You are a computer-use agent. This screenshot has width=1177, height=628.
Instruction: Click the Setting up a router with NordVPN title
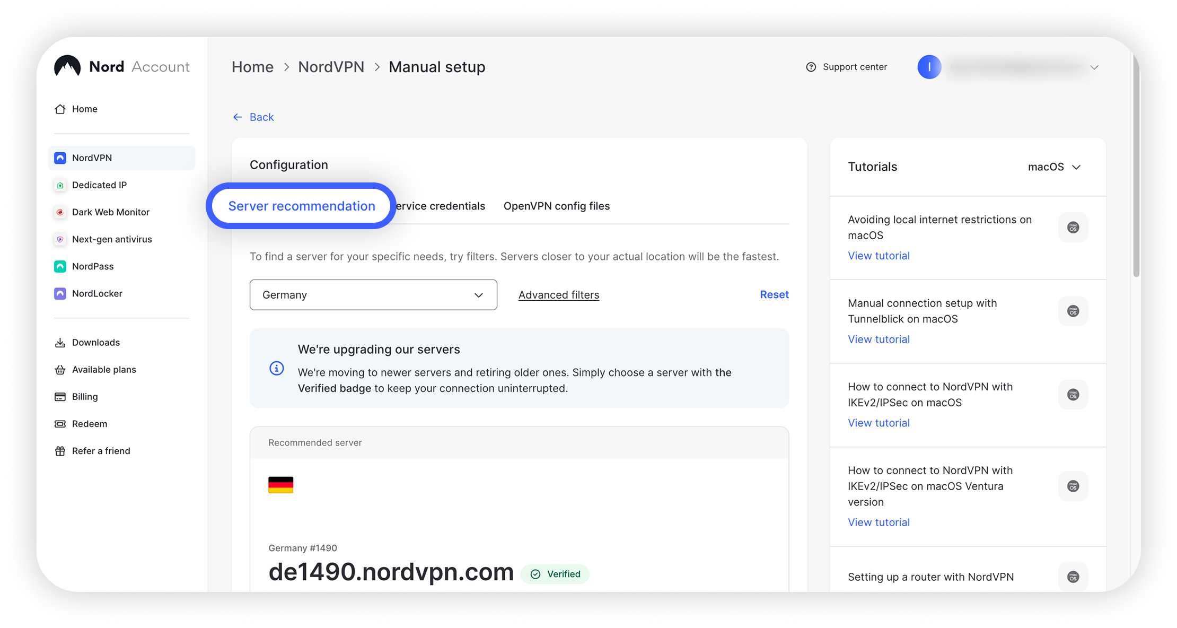tap(930, 577)
